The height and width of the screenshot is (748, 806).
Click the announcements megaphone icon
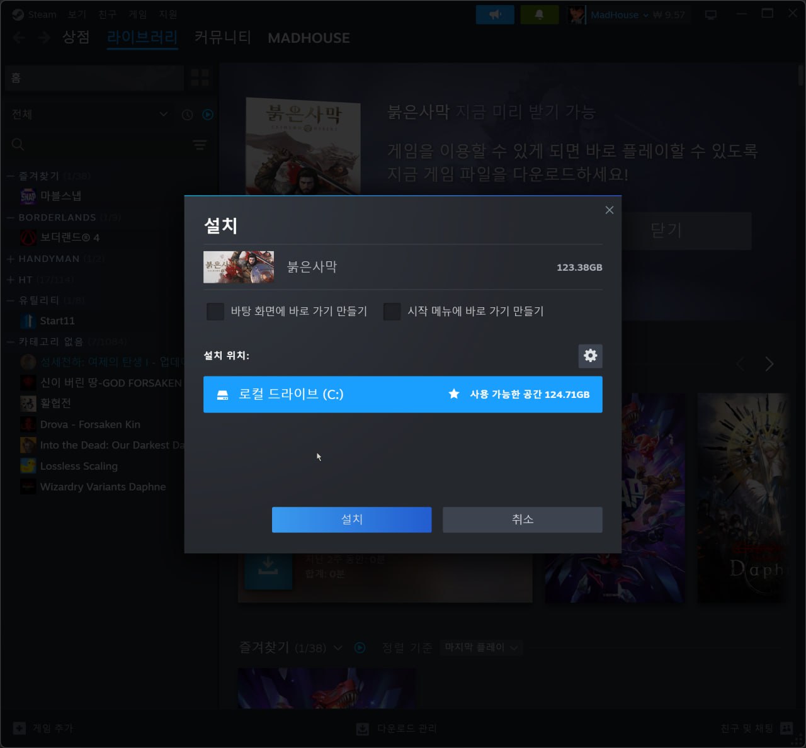pos(495,14)
